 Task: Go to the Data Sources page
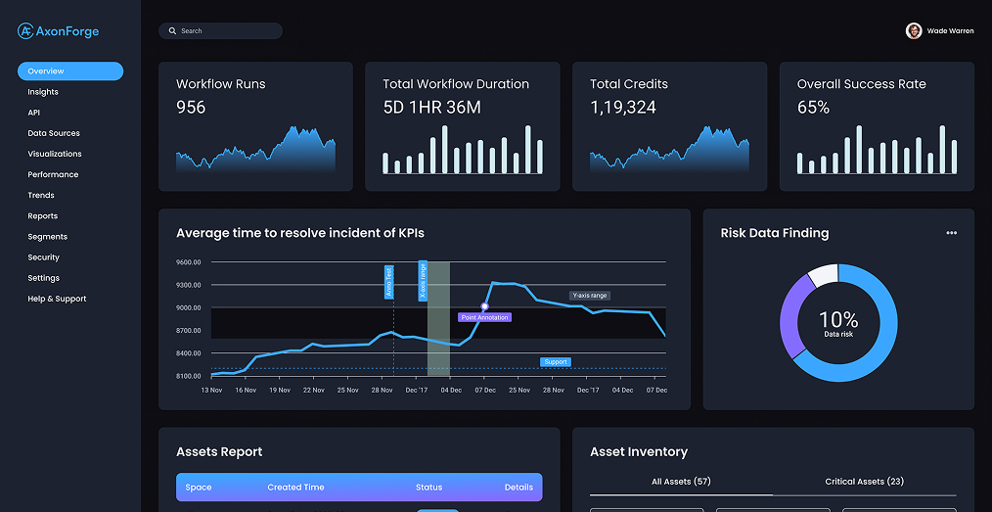[54, 133]
